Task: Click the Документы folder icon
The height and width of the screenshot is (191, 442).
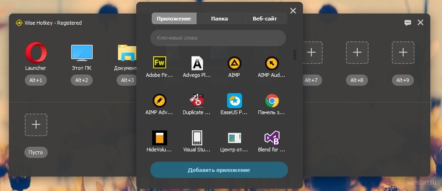Action: point(127,53)
